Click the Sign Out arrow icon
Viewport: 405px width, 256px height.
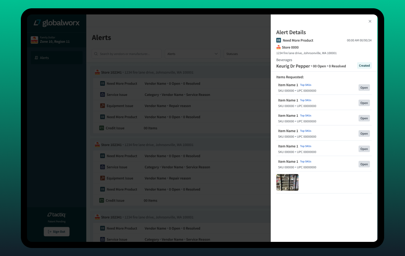pos(50,232)
